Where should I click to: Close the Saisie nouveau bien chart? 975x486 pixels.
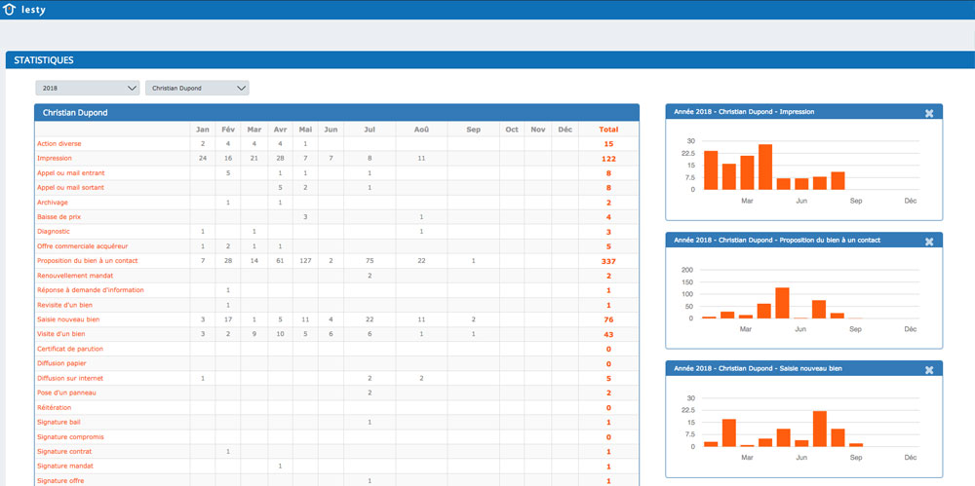(928, 370)
